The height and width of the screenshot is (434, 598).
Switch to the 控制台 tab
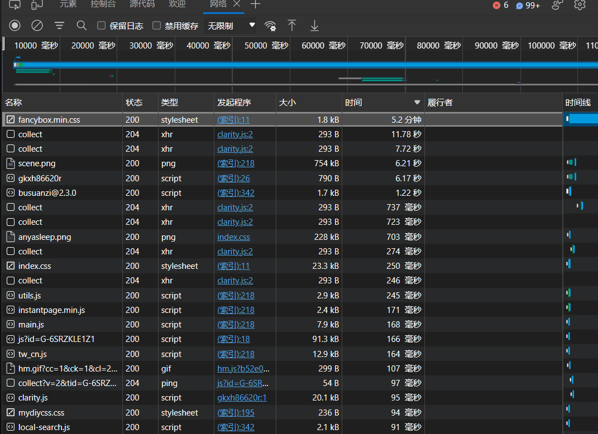(x=103, y=4)
